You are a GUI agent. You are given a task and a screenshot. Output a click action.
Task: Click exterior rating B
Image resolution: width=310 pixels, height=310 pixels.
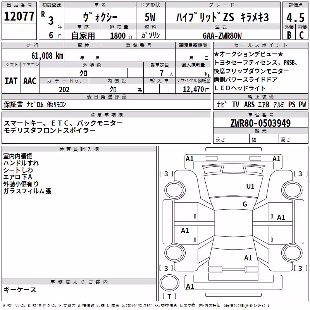[289, 35]
